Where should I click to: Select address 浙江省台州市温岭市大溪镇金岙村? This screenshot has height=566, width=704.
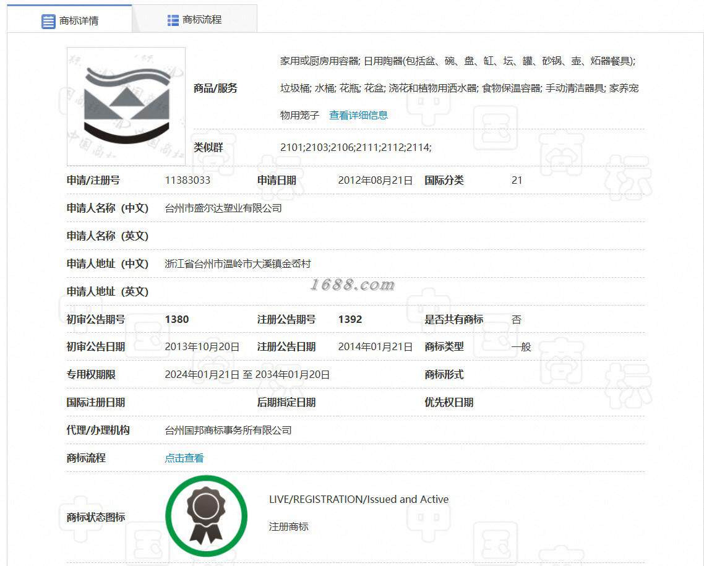[x=238, y=264]
